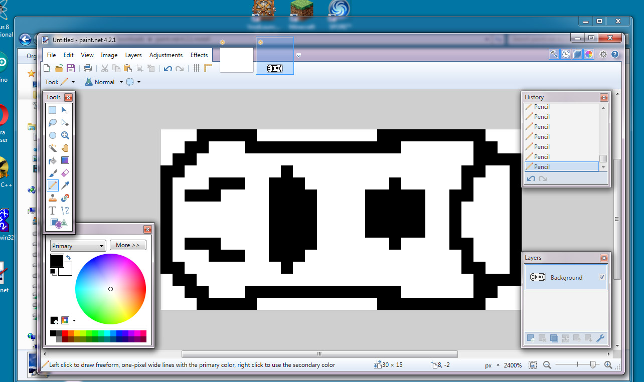Expand More color options in Colors panel

pos(128,245)
